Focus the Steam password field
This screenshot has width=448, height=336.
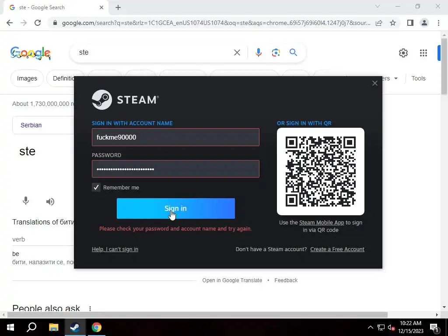(175, 169)
